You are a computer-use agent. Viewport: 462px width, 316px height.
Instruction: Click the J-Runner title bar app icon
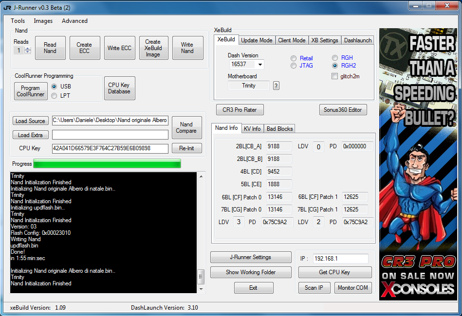click(x=7, y=6)
